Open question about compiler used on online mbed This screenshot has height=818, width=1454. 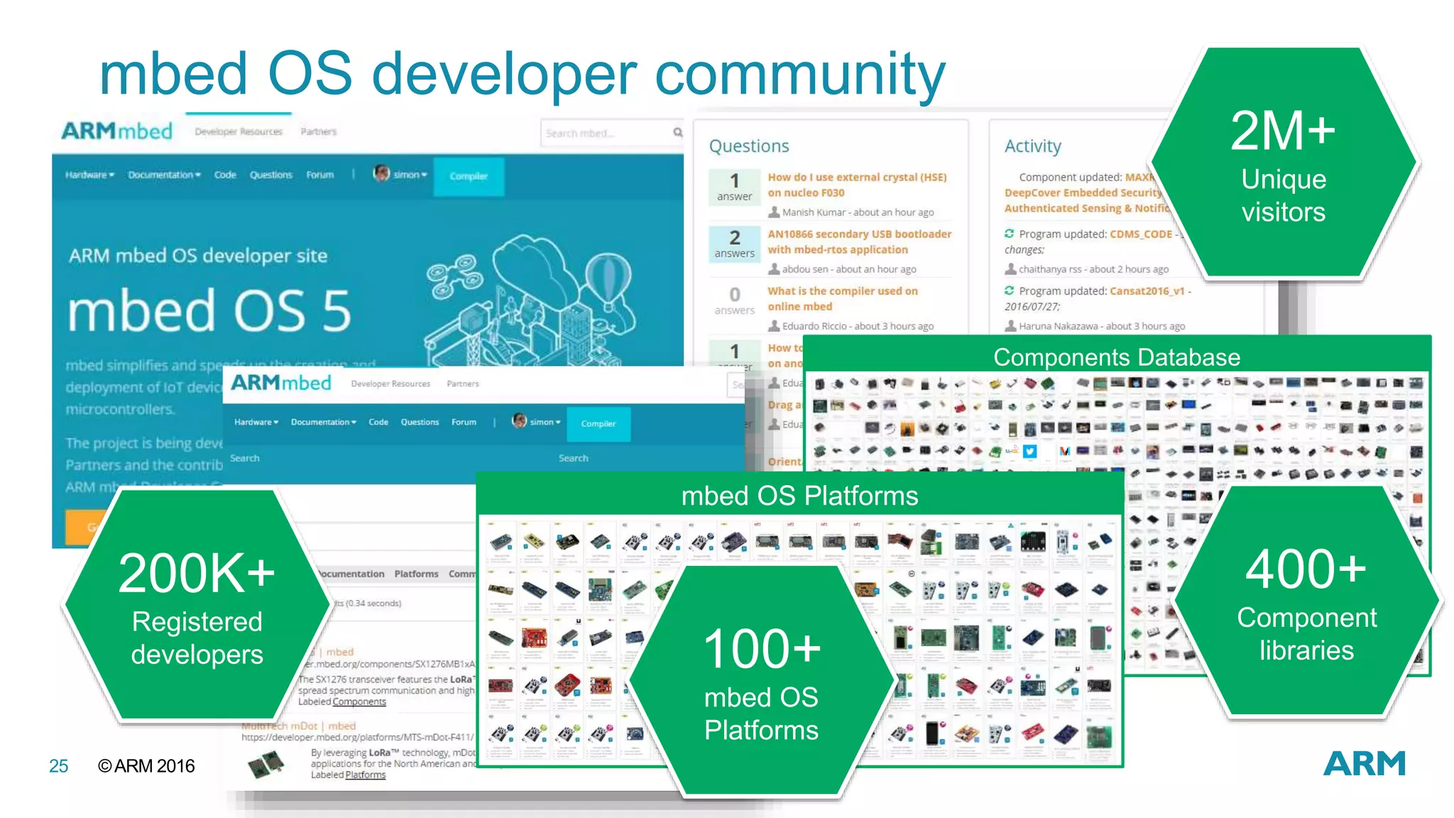pyautogui.click(x=842, y=298)
